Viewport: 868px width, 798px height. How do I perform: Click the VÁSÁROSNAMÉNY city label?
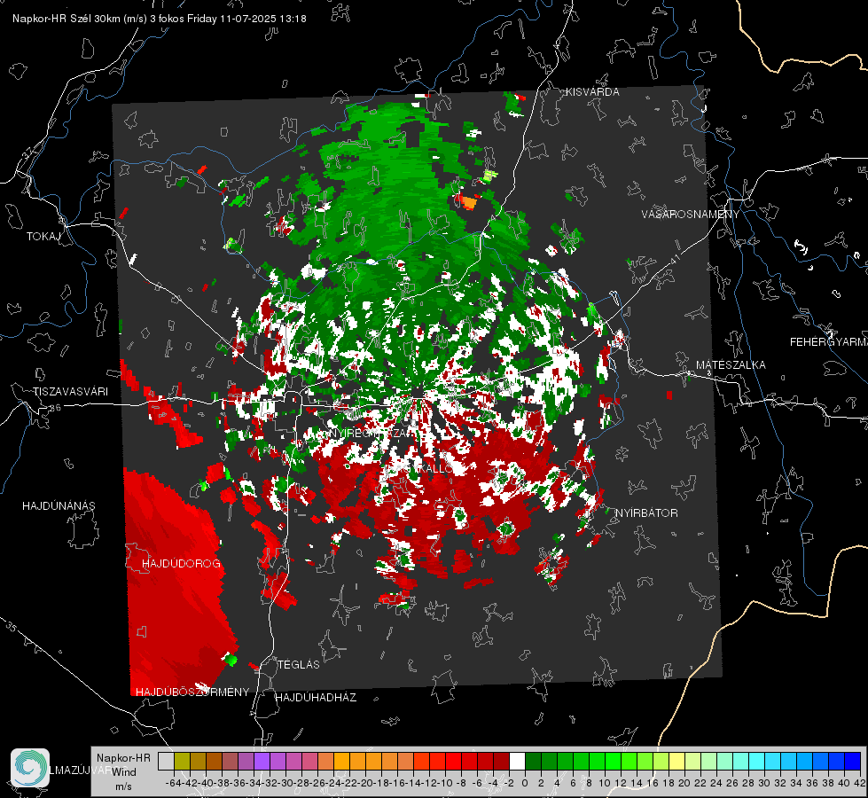click(691, 215)
